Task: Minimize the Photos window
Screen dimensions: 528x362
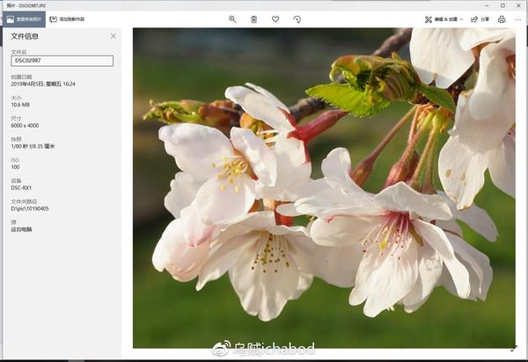Action: [x=487, y=5]
